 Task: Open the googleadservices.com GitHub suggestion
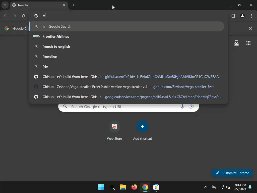127,97
